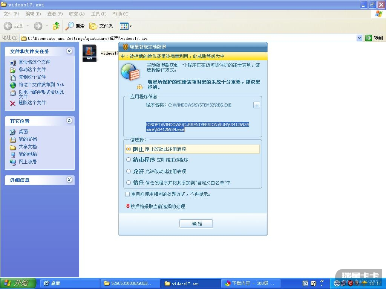Click the 我的电脑 computer icon
Viewport: 386px width, 289px height.
coord(13,155)
